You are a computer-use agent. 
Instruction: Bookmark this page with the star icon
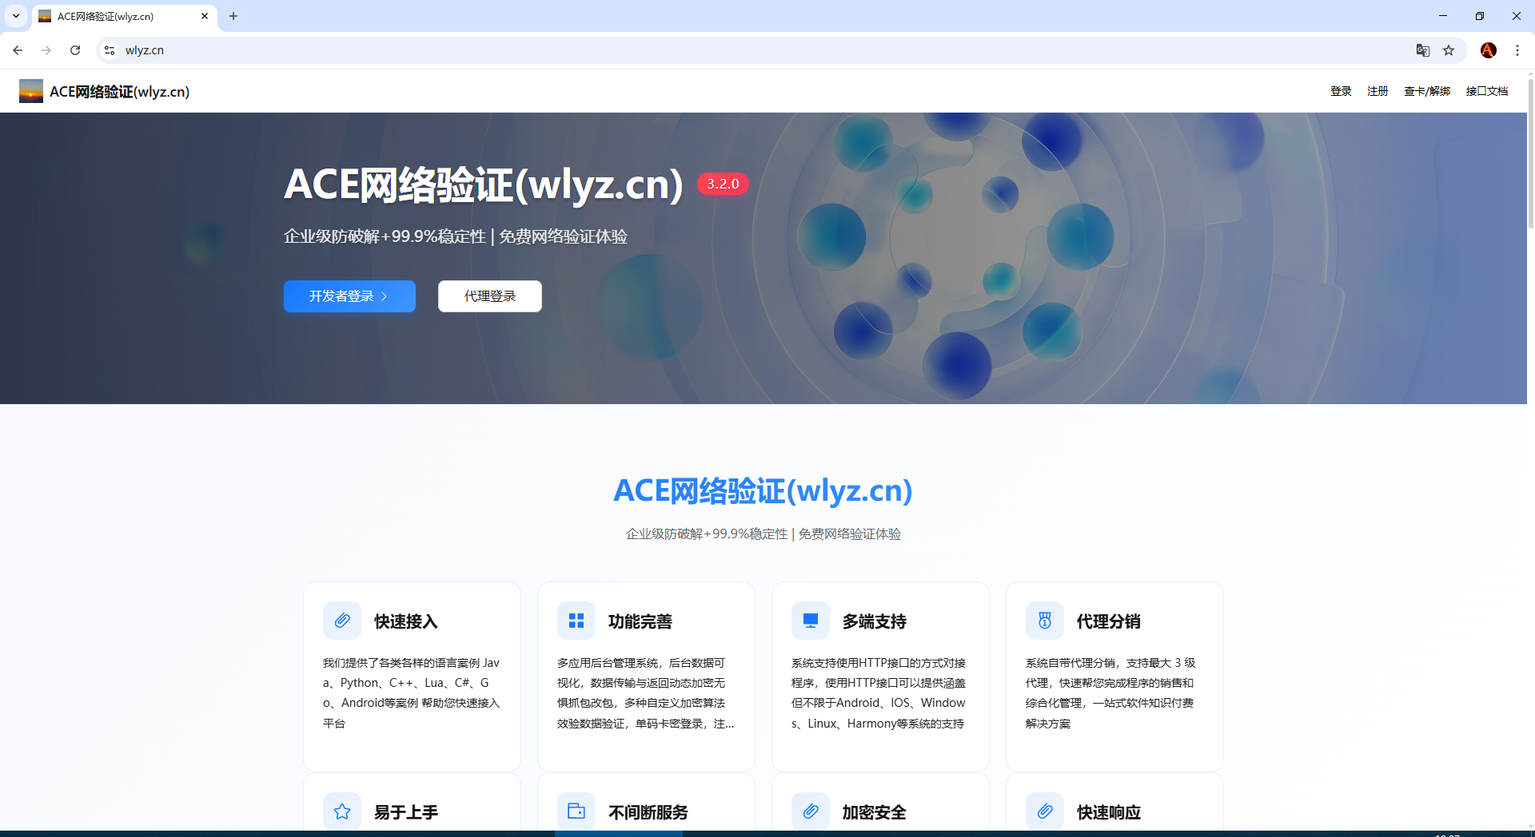[x=1449, y=50]
